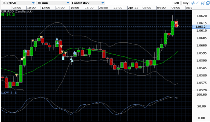Click the 10:00 time axis label
The width and height of the screenshot is (210, 122).
click(x=31, y=8)
